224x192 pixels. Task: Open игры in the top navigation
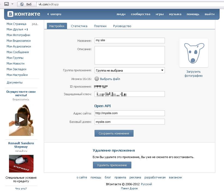coord(160,14)
